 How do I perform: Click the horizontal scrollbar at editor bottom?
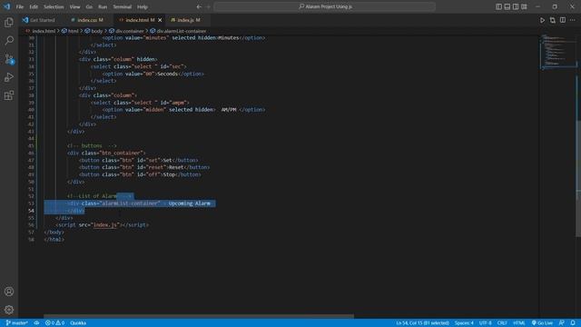pos(199,317)
